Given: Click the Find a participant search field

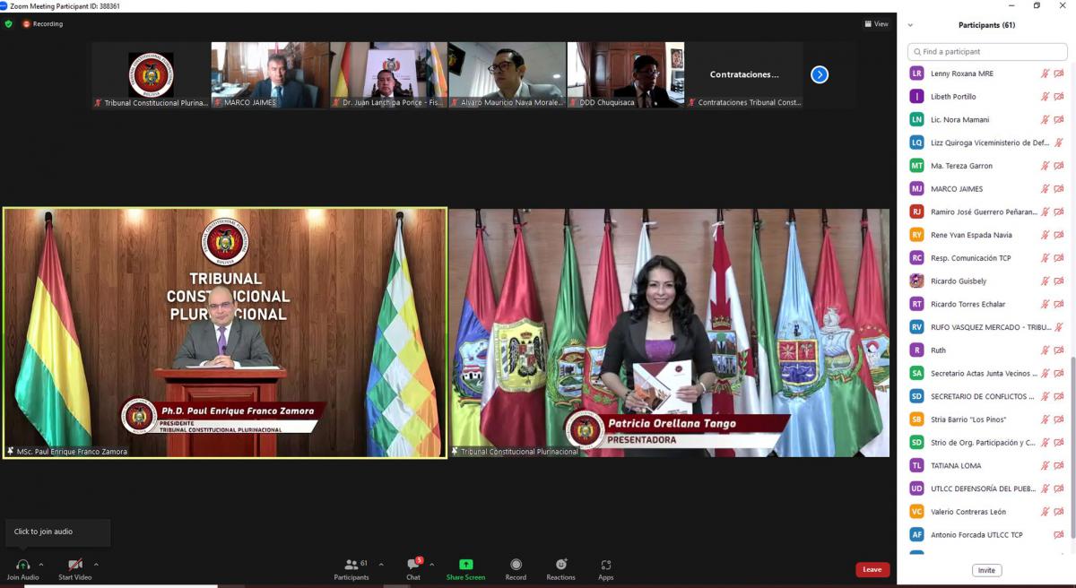Looking at the screenshot, I should pos(986,52).
